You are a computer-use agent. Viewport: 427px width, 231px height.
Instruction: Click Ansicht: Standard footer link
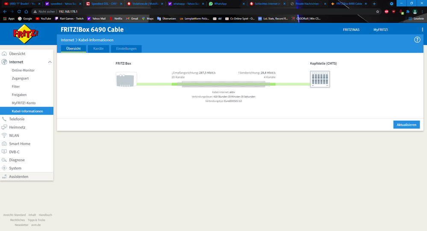coord(15,215)
